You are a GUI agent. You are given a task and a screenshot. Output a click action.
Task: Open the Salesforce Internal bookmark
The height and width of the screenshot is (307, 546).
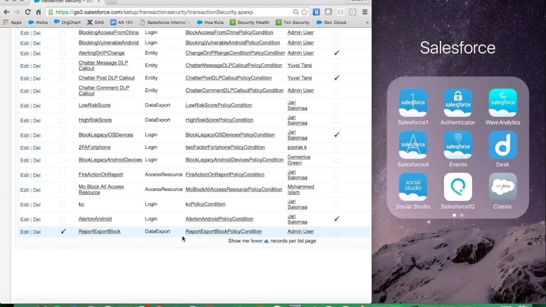point(165,22)
